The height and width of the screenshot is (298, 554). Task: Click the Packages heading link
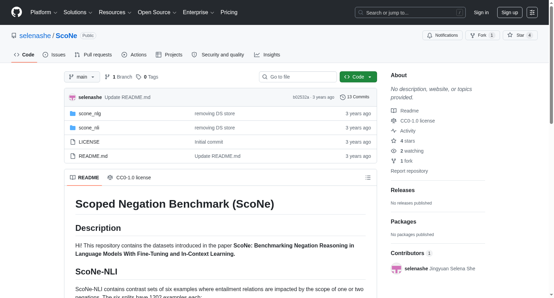403,222
